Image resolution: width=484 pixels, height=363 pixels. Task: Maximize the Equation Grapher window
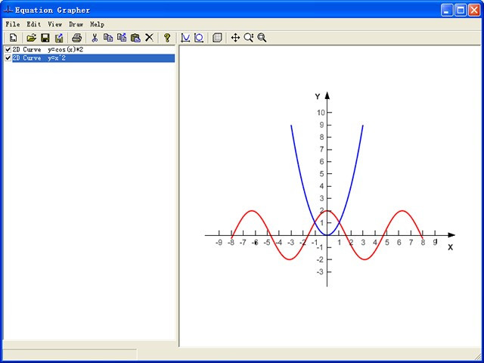pyautogui.click(x=461, y=11)
